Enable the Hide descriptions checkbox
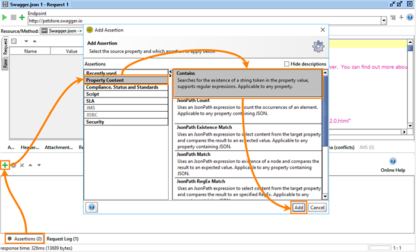Viewport: 416px width, 252px height. (287, 64)
